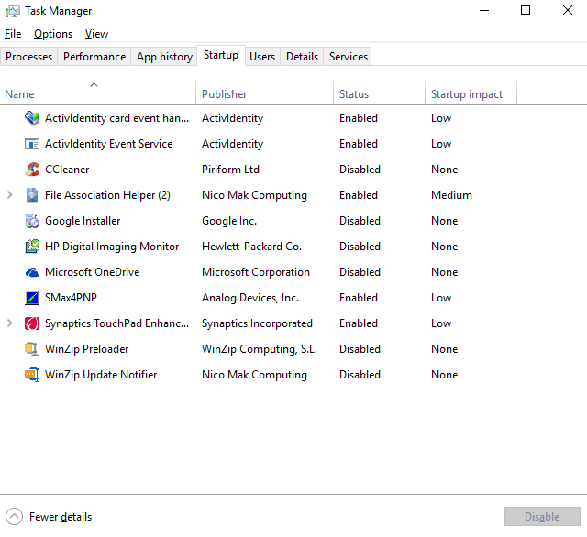The width and height of the screenshot is (587, 537).
Task: Select the WinZip Update Notifier entry name
Action: pos(101,375)
